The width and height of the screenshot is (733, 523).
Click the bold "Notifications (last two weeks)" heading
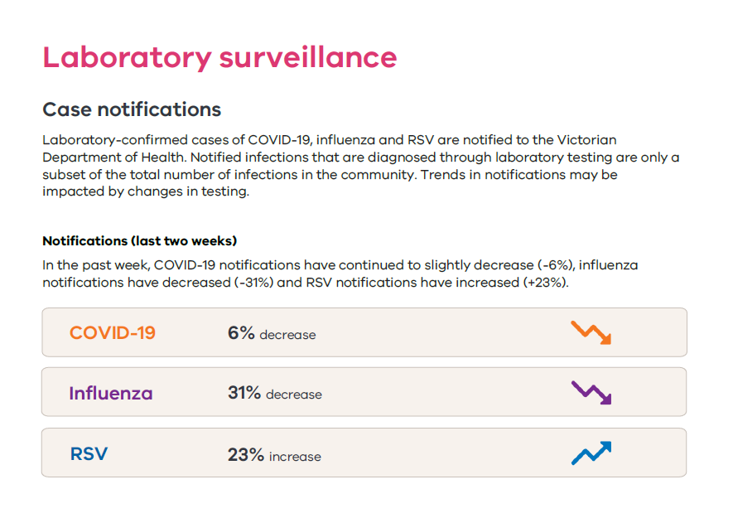pos(140,241)
